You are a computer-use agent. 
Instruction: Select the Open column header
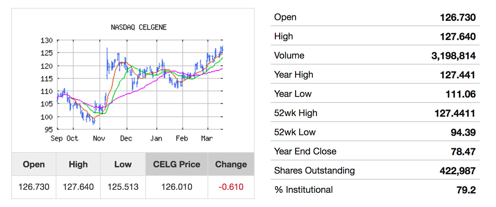pyautogui.click(x=34, y=164)
